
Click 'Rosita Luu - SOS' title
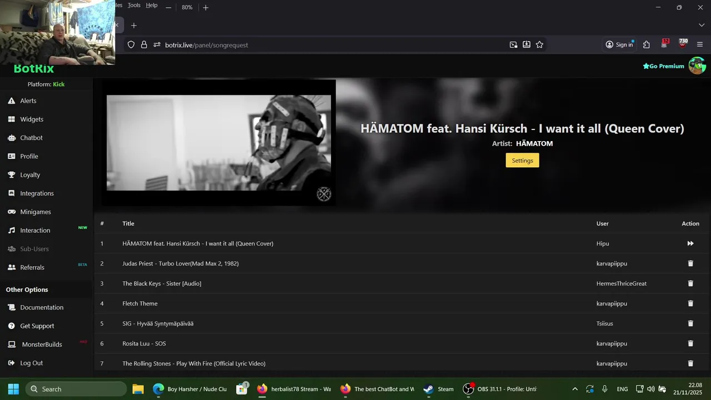point(144,343)
